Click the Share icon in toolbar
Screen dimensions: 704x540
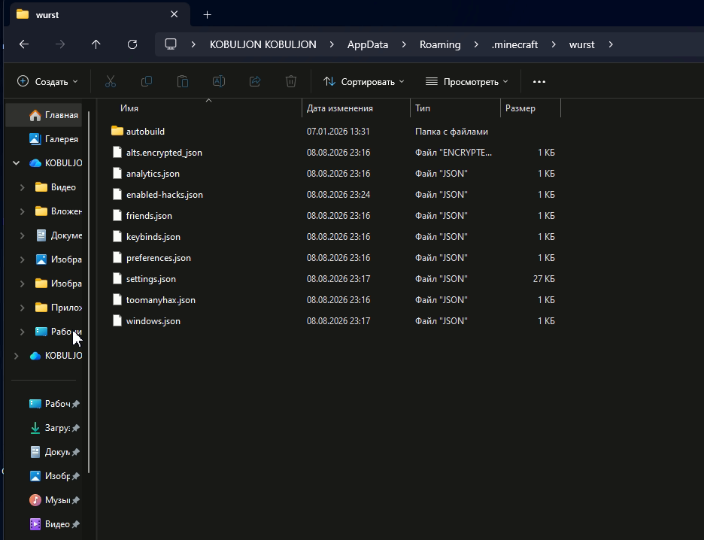click(255, 82)
